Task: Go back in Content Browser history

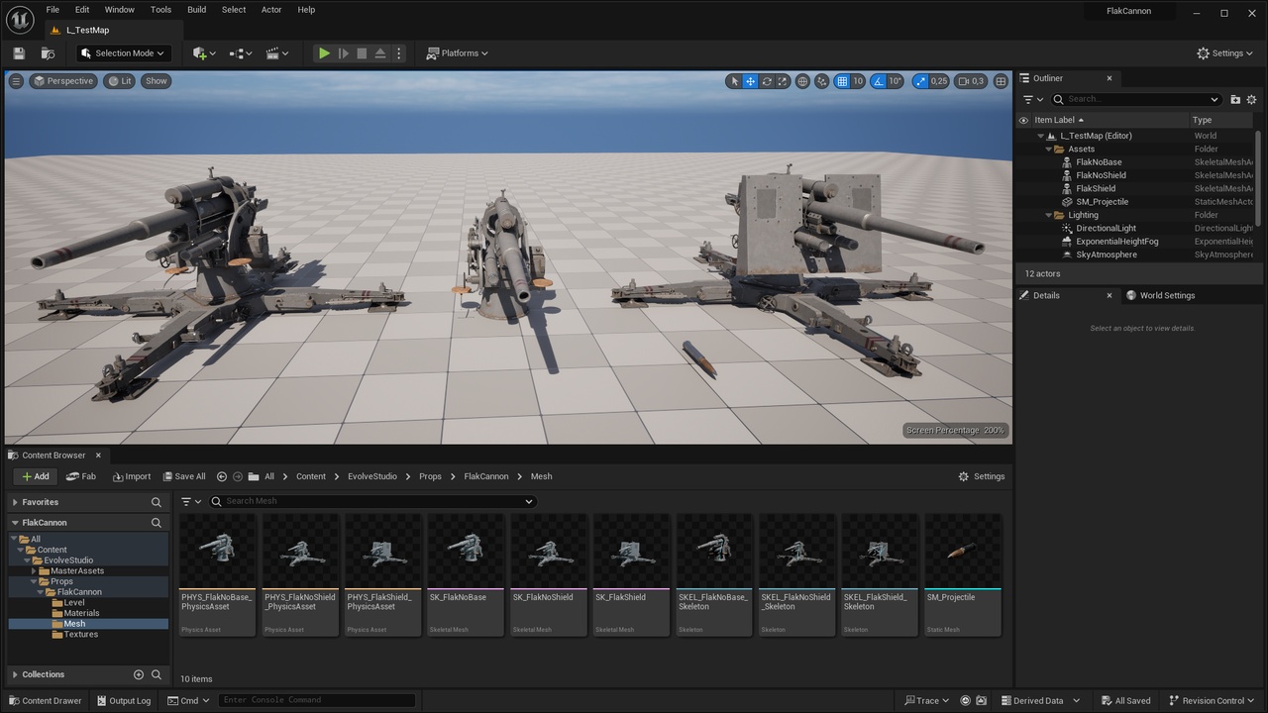Action: coord(222,476)
